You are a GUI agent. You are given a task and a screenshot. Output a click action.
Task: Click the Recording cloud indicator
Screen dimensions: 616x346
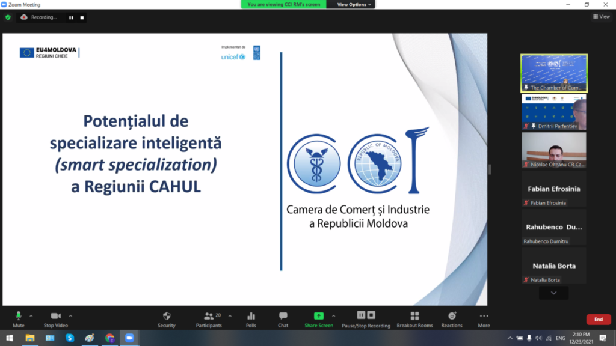38,17
